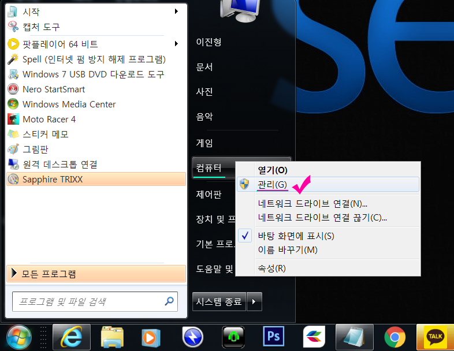Choose 네트워크 드라이브 연결(N)...

(328, 204)
